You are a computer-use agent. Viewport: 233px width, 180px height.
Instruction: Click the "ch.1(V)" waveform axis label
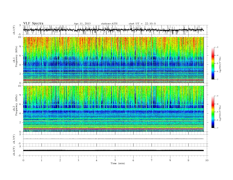coord(14,30)
